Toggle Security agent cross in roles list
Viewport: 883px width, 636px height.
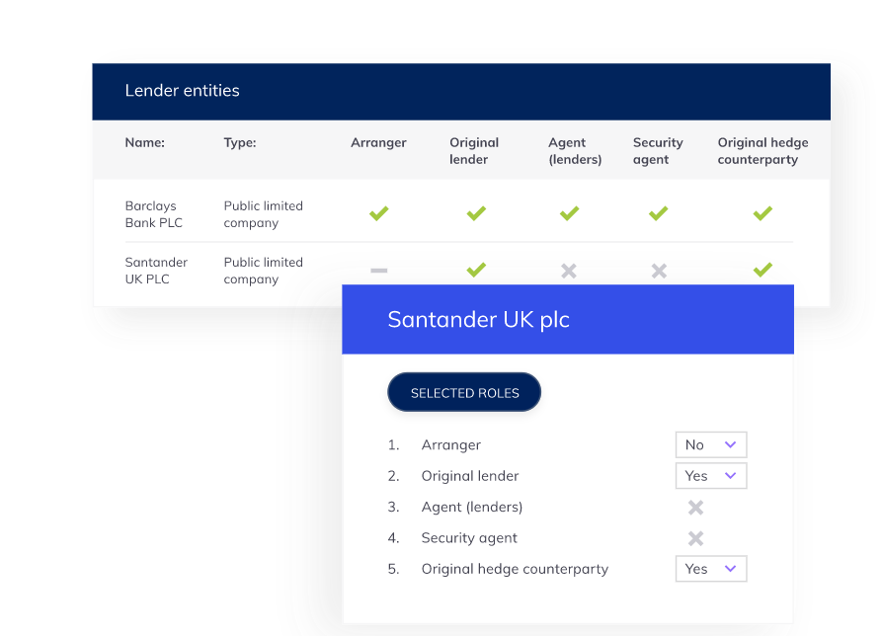[696, 538]
